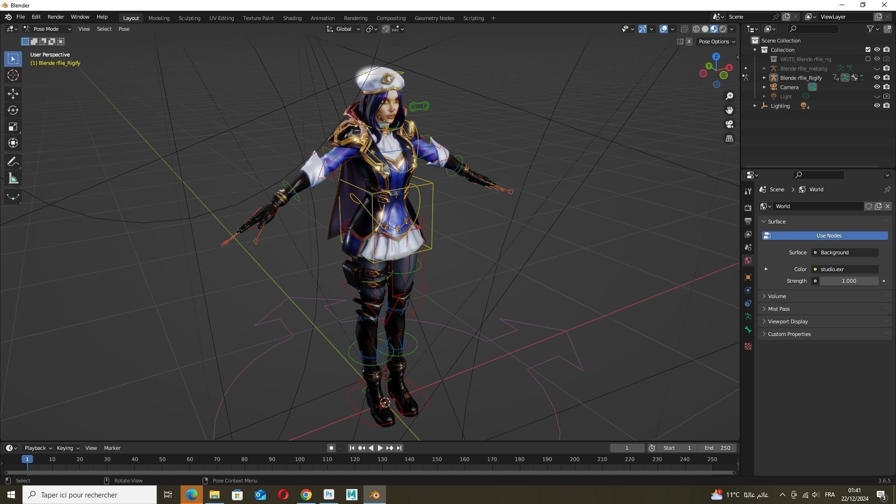Select the Cursor tool

[13, 75]
